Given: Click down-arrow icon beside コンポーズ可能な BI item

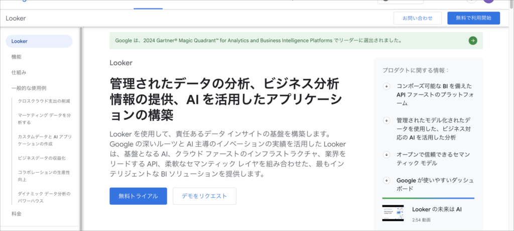Looking at the screenshot, I should 387,86.
